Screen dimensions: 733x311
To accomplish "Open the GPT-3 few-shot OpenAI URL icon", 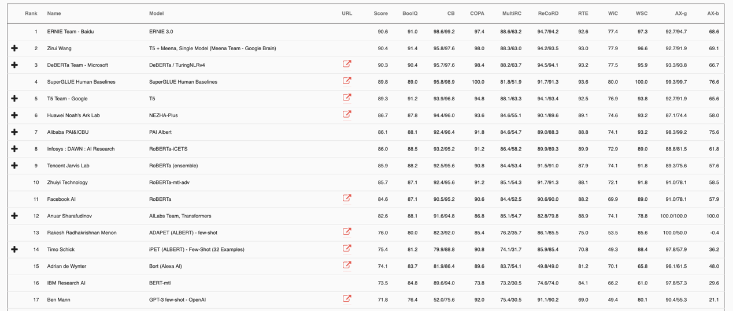I will coord(347,298).
